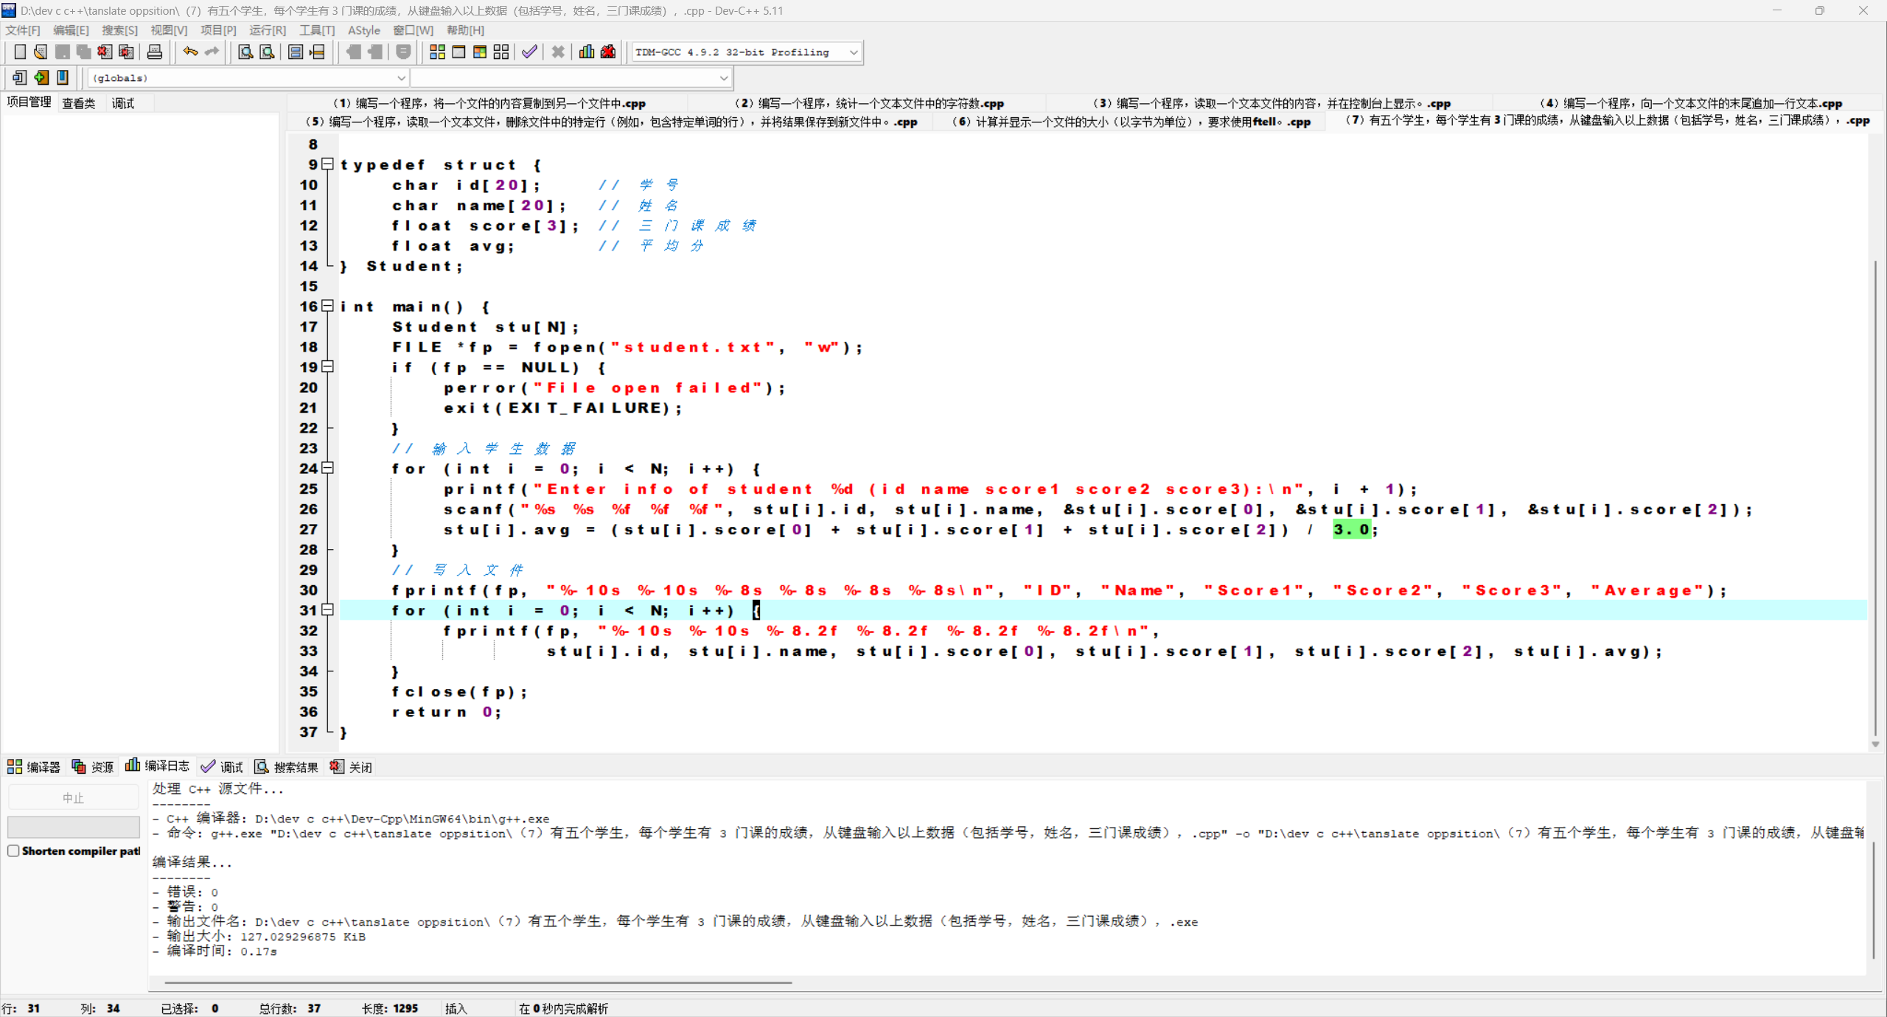Click the green plus Insert icon
Screen dimensions: 1887x1017
41,77
